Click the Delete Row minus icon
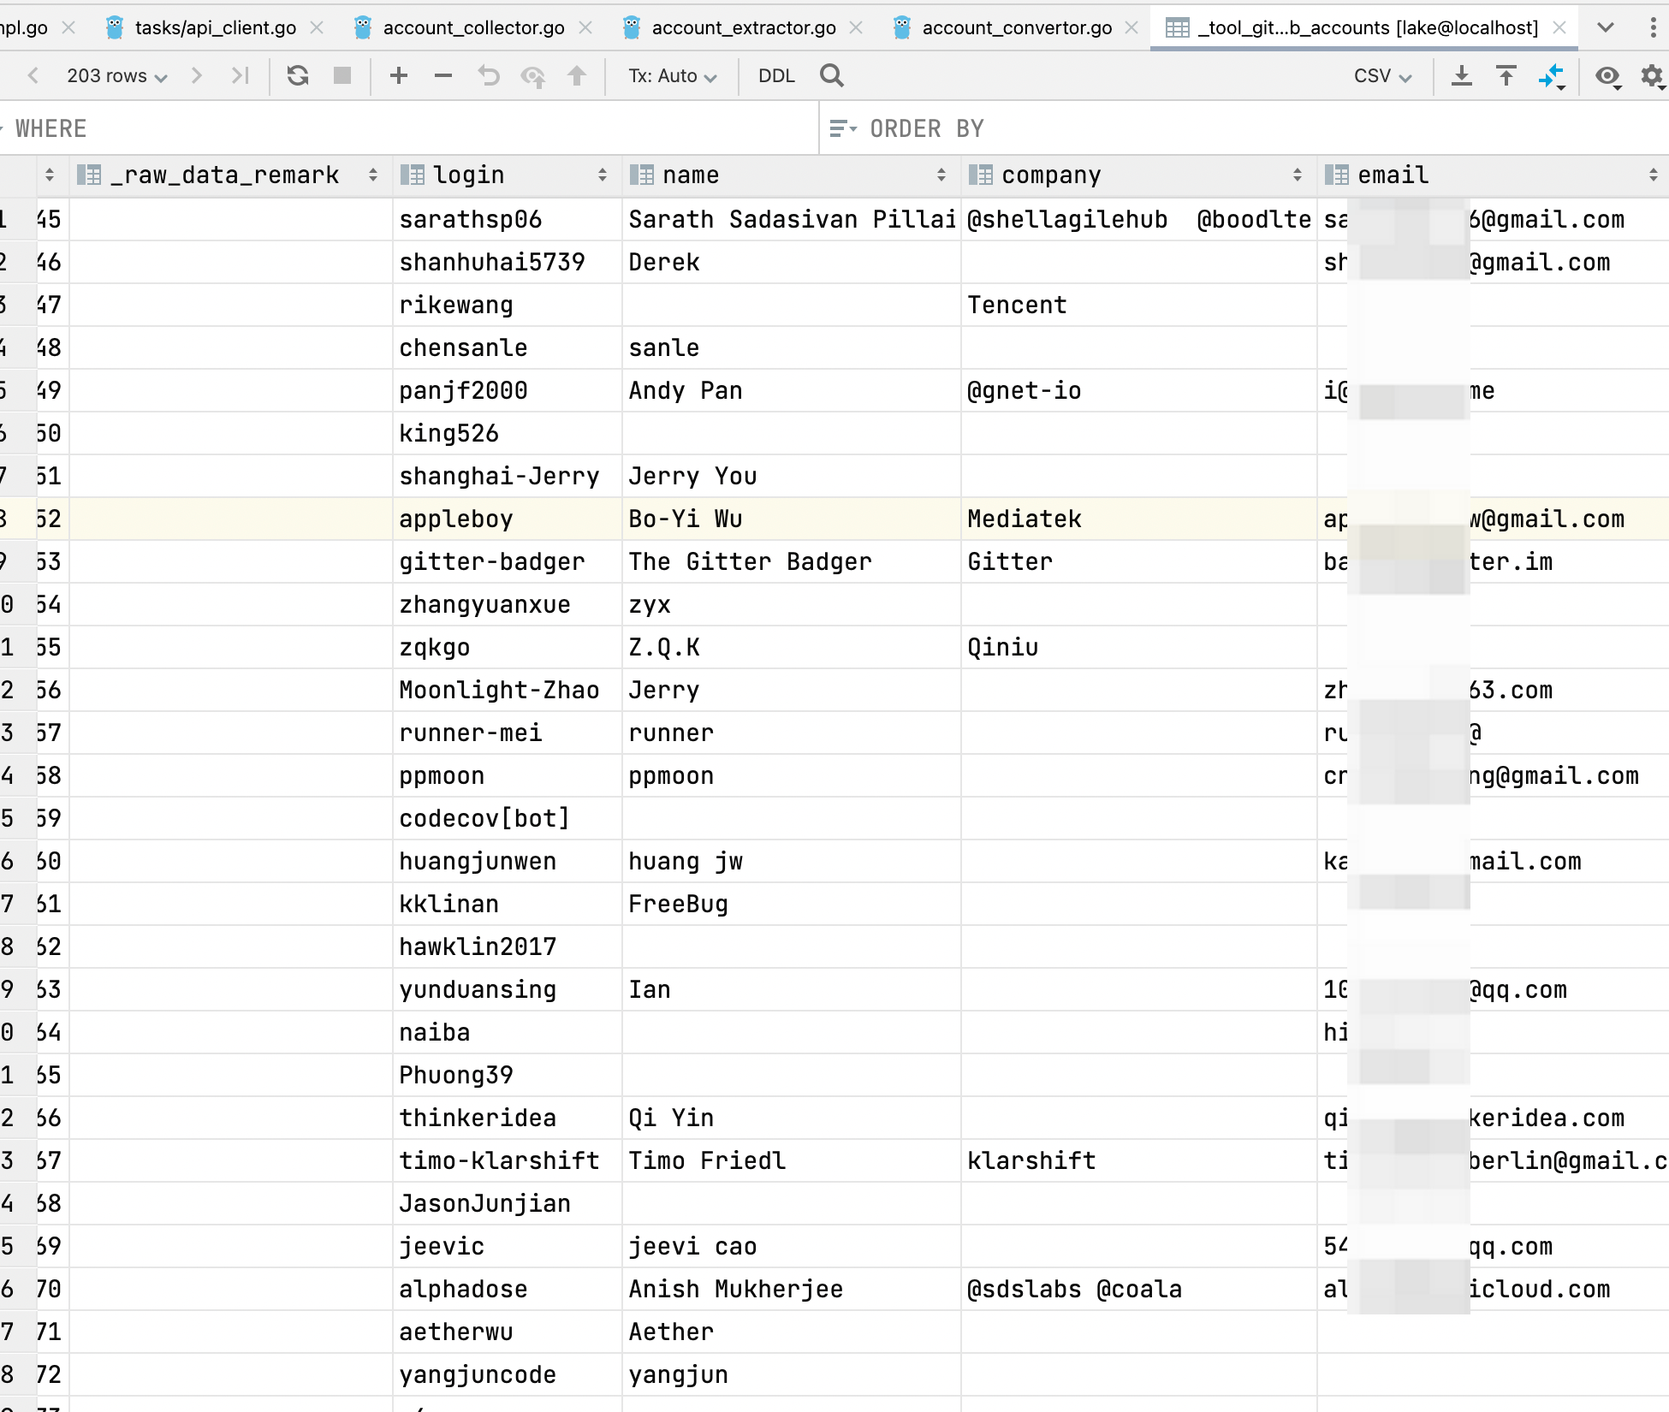The height and width of the screenshot is (1412, 1669). coord(442,76)
